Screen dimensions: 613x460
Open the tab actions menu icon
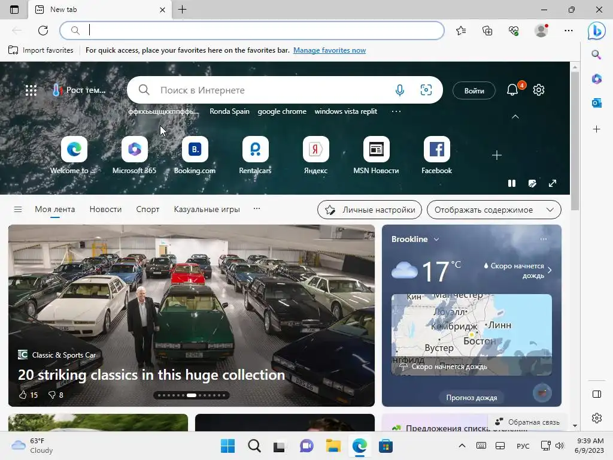(x=14, y=10)
